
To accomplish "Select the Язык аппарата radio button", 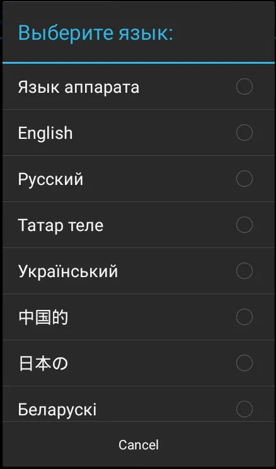I will (244, 87).
